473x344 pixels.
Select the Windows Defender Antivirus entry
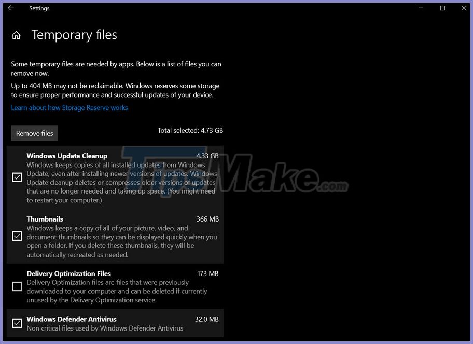72,319
